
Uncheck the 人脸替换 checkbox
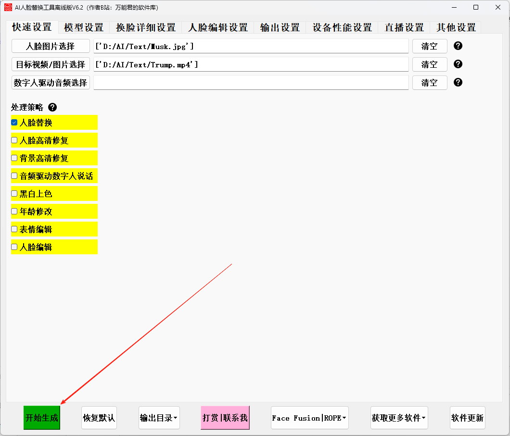14,123
